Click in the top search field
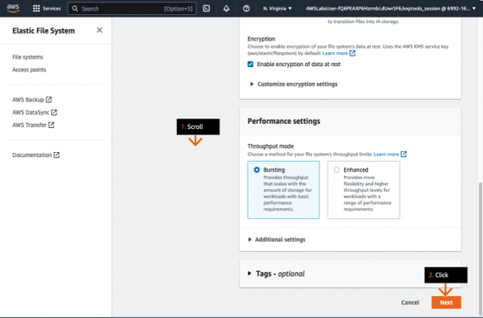 point(132,9)
